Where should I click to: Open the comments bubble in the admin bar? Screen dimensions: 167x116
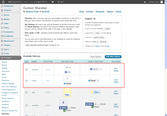pyautogui.click(x=53, y=2)
